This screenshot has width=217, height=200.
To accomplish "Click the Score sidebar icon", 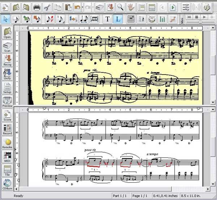I will point(7,115).
